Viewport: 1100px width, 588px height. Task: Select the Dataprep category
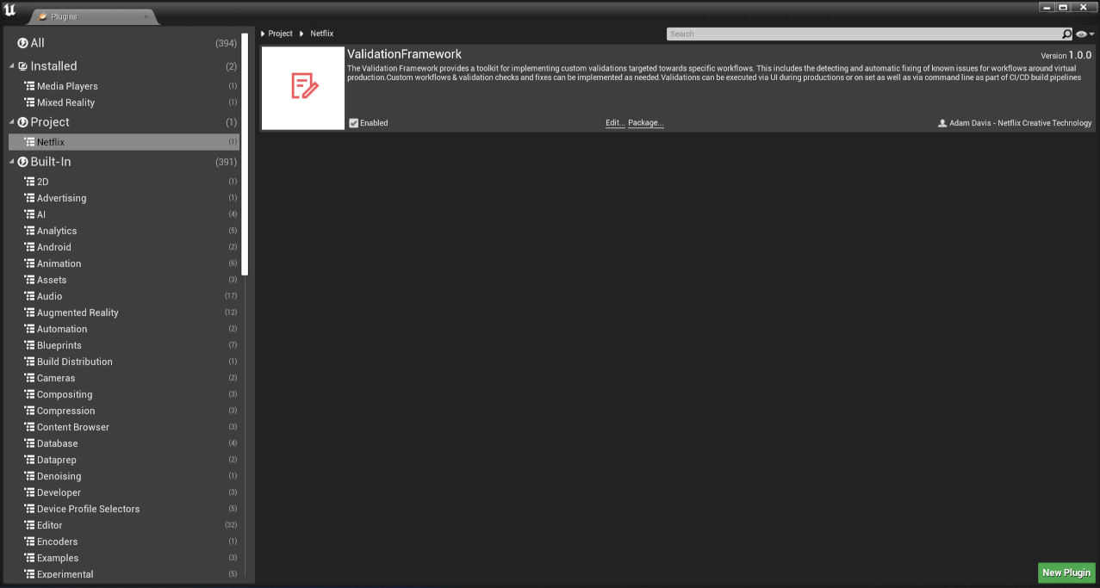coord(123,460)
